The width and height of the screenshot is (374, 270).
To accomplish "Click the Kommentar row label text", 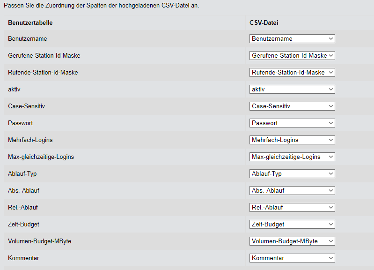I will pos(23,258).
